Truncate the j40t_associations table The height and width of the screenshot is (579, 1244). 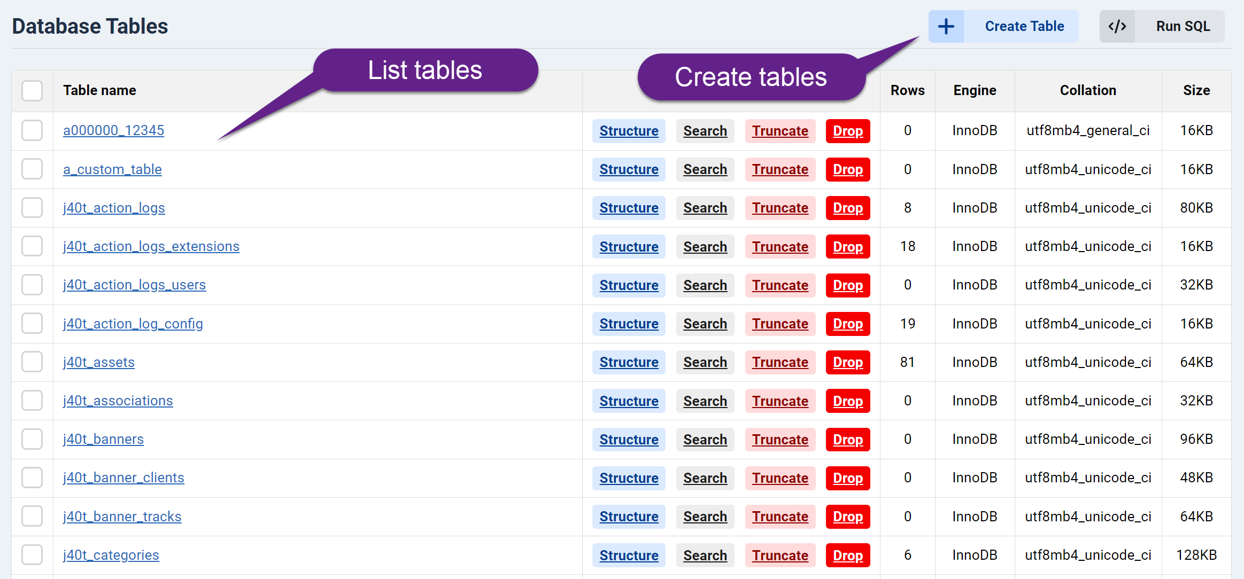point(780,401)
